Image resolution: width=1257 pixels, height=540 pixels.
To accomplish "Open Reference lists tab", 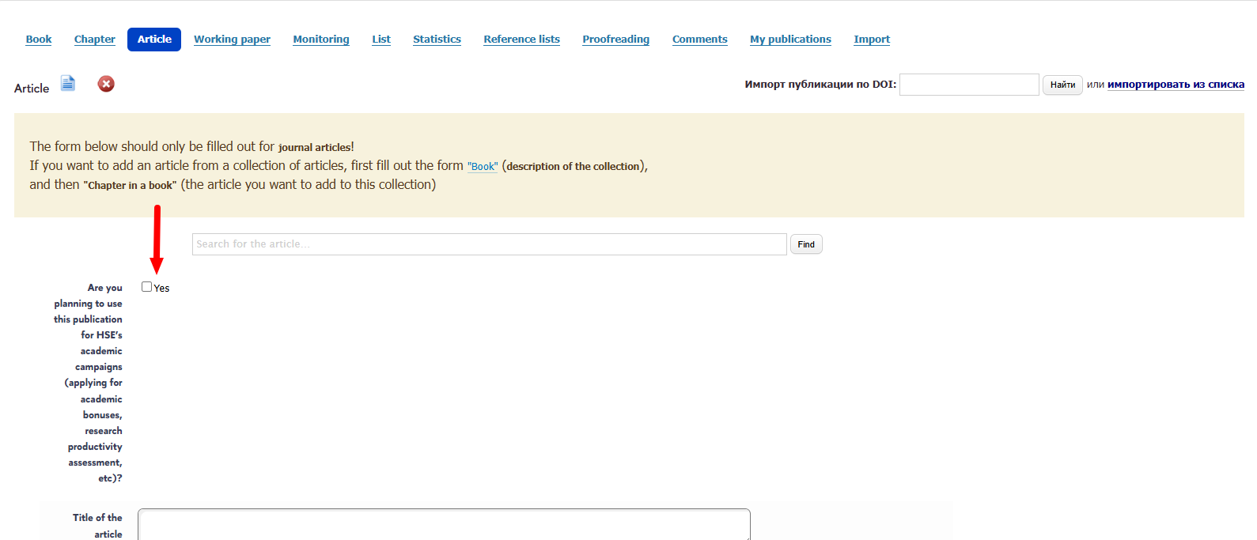I will pos(521,40).
